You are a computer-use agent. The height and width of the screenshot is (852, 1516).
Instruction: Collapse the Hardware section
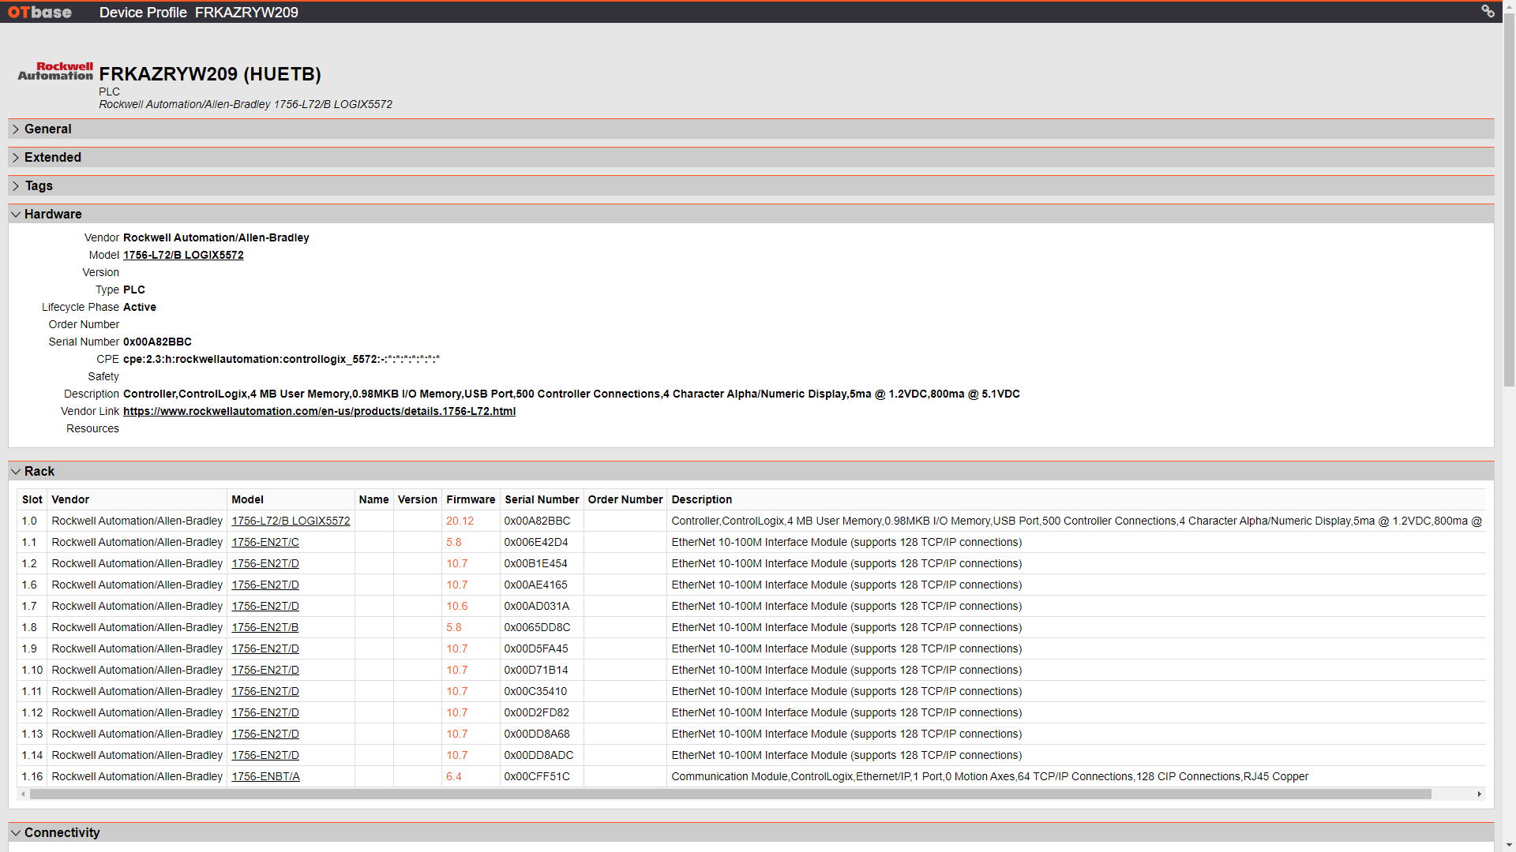pyautogui.click(x=751, y=214)
